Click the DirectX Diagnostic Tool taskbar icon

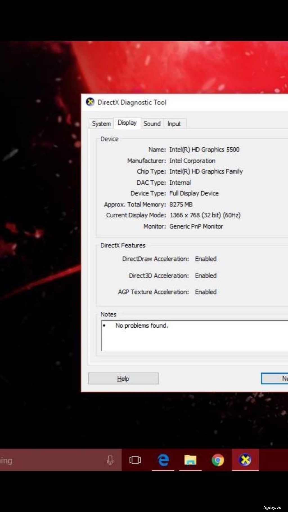[245, 460]
